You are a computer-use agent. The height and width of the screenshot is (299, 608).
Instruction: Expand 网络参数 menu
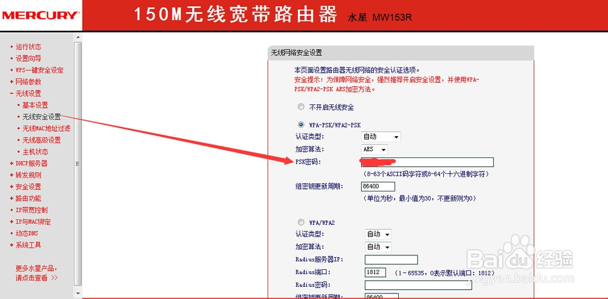pyautogui.click(x=28, y=82)
